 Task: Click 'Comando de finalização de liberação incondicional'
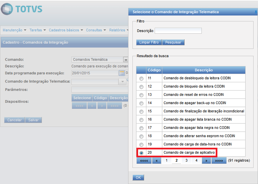tap(204, 111)
